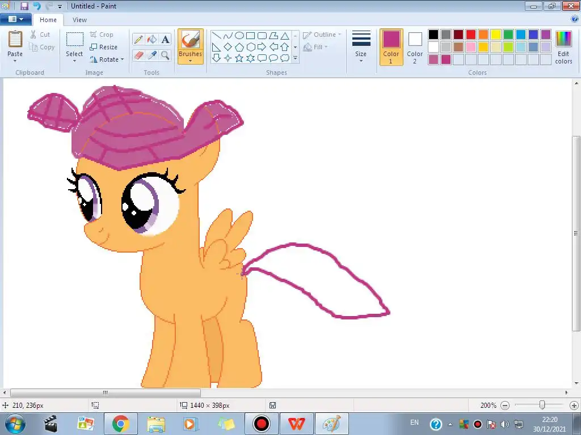This screenshot has height=435, width=581.
Task: Activate the Color 2 selector
Action: pyautogui.click(x=415, y=47)
